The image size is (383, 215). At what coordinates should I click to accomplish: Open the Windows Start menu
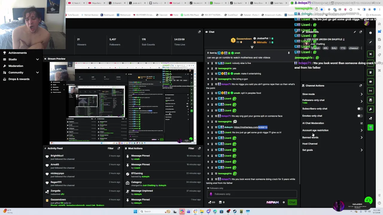click(135, 211)
